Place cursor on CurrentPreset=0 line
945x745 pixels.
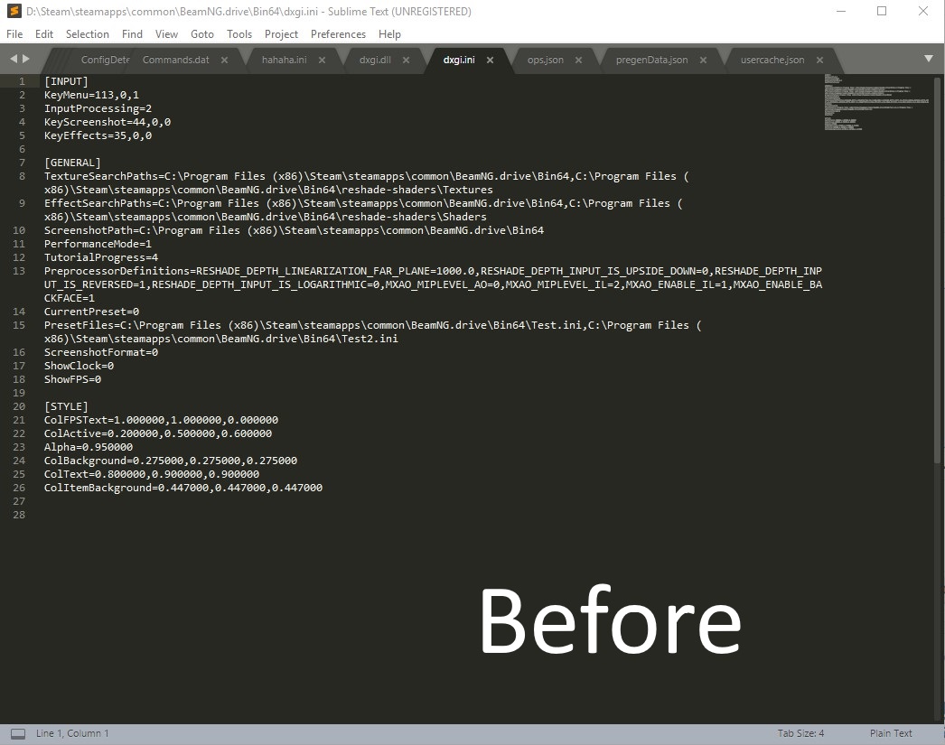coord(91,312)
